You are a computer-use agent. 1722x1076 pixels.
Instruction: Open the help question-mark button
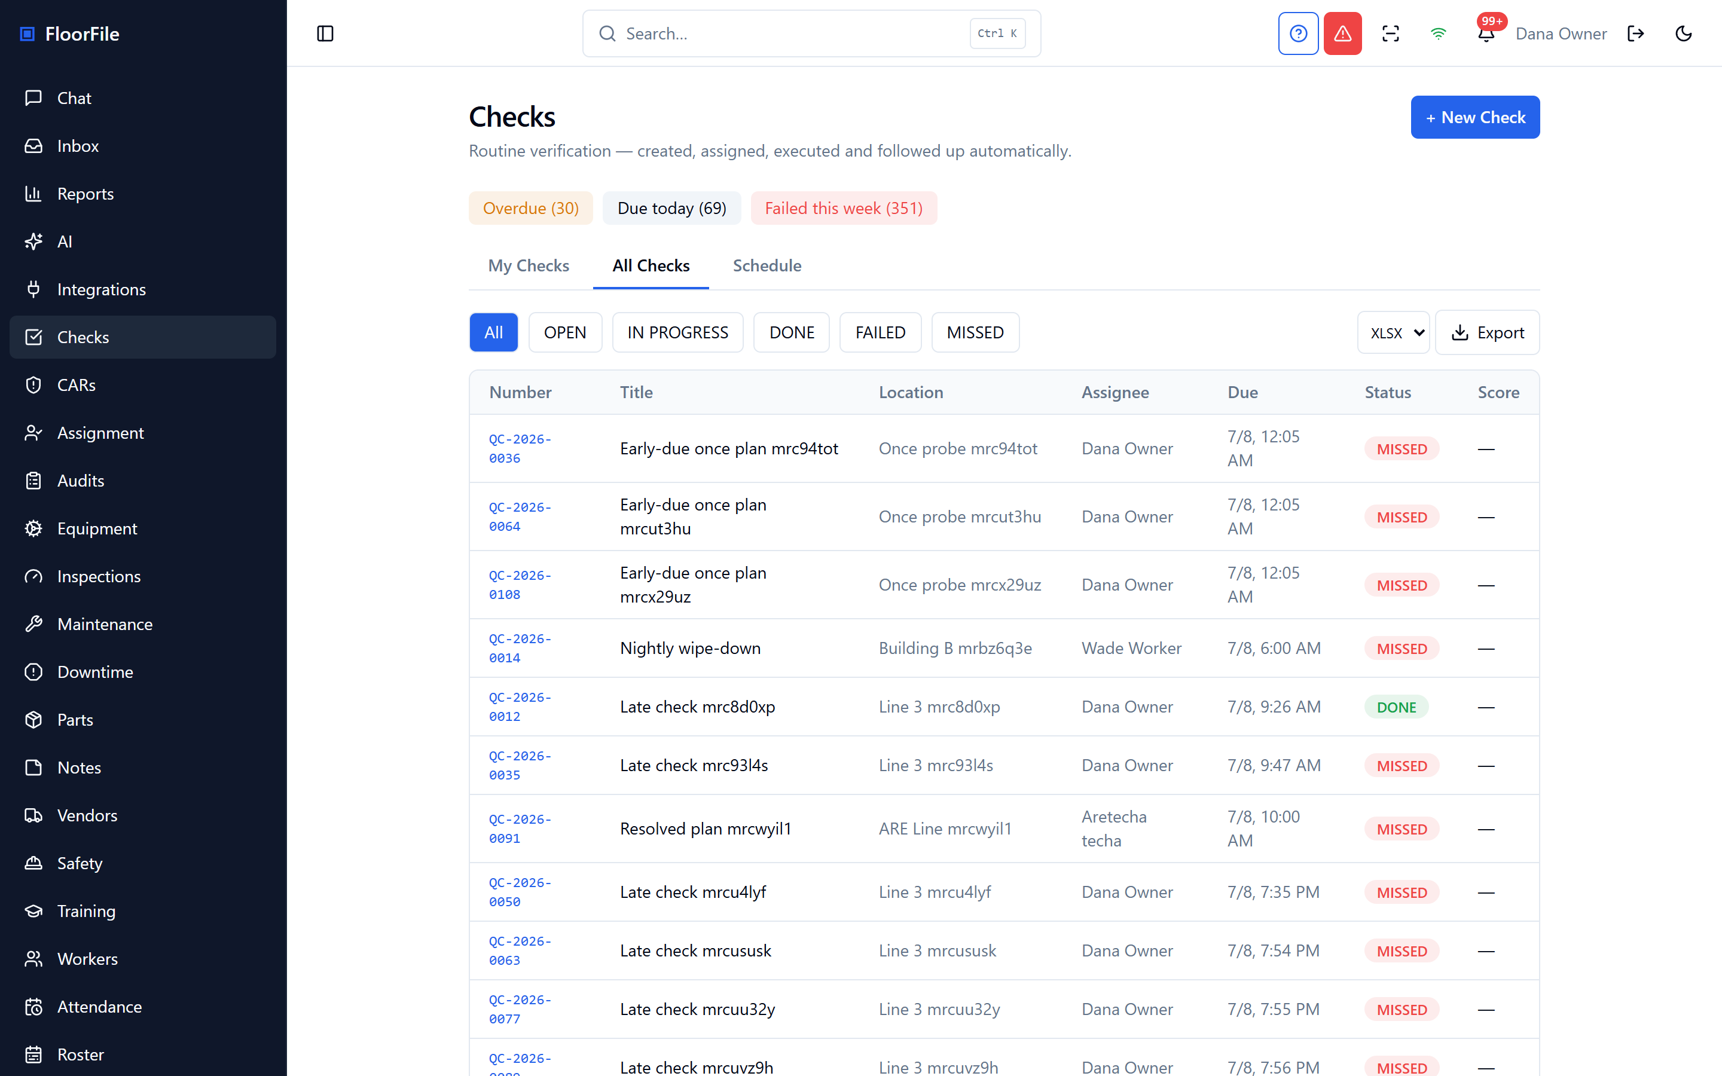[x=1298, y=33]
